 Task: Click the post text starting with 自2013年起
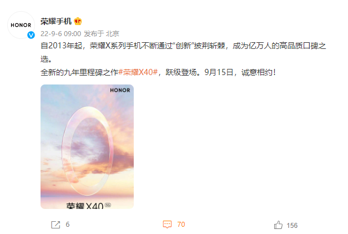point(183,52)
